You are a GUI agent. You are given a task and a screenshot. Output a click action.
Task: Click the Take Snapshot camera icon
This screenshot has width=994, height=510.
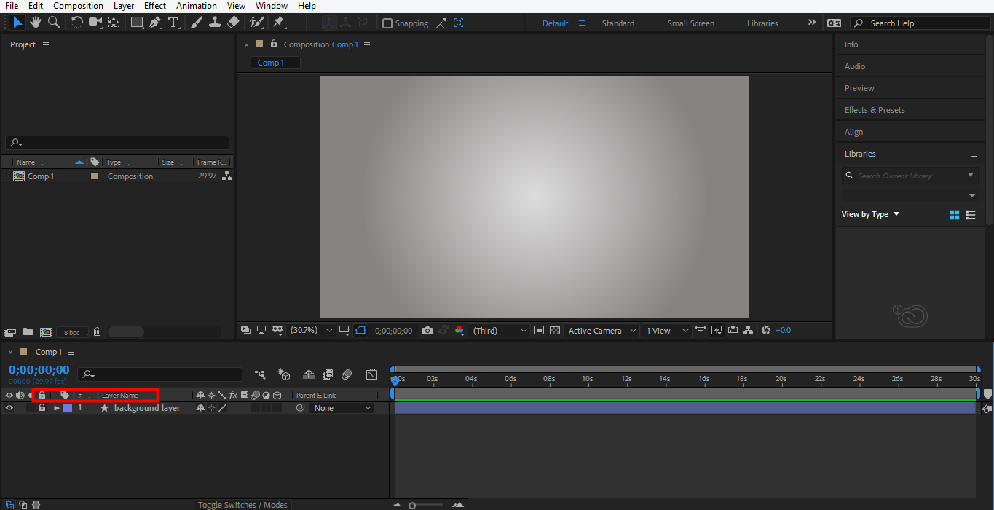(427, 331)
